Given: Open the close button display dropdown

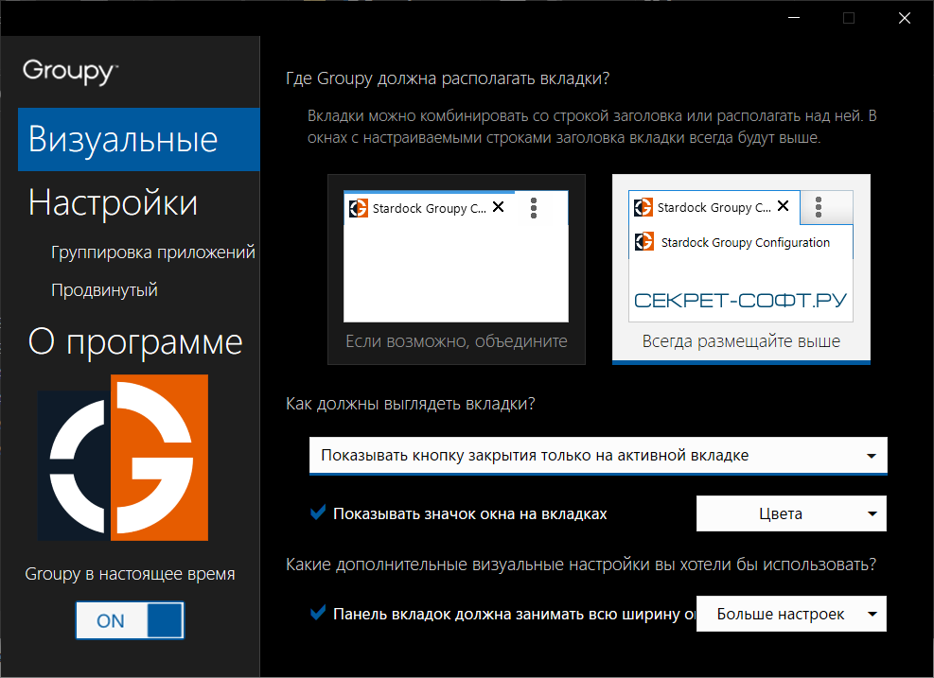Looking at the screenshot, I should pyautogui.click(x=598, y=456).
